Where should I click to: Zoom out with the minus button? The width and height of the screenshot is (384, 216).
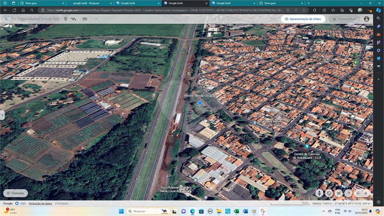tap(358, 193)
